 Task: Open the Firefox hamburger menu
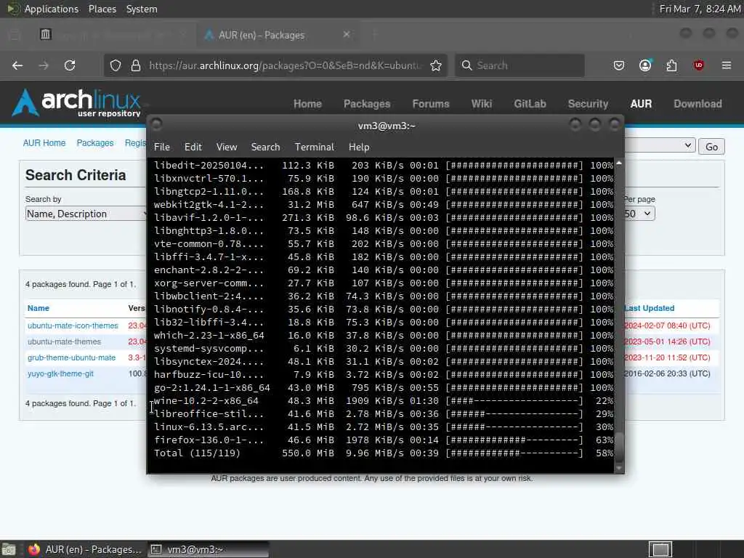(727, 65)
